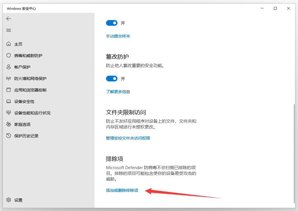
Task: 选择设备安全性的电脑图标
Action: (x=9, y=101)
